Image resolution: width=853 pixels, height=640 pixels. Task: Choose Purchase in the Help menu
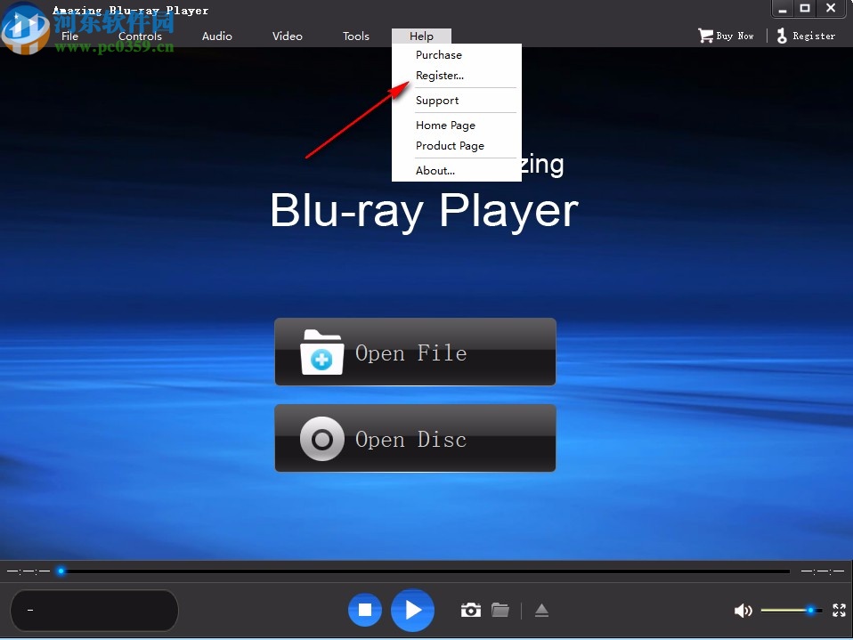[x=438, y=54]
